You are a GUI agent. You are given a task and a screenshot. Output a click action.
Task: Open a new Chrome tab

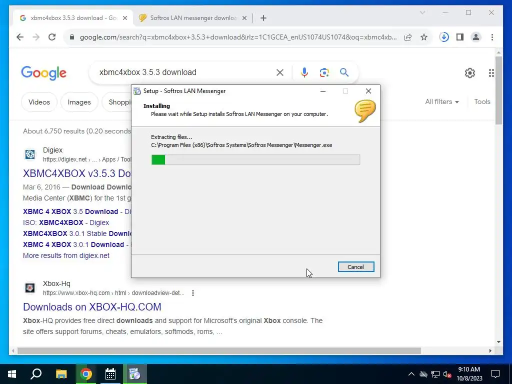[x=263, y=18]
